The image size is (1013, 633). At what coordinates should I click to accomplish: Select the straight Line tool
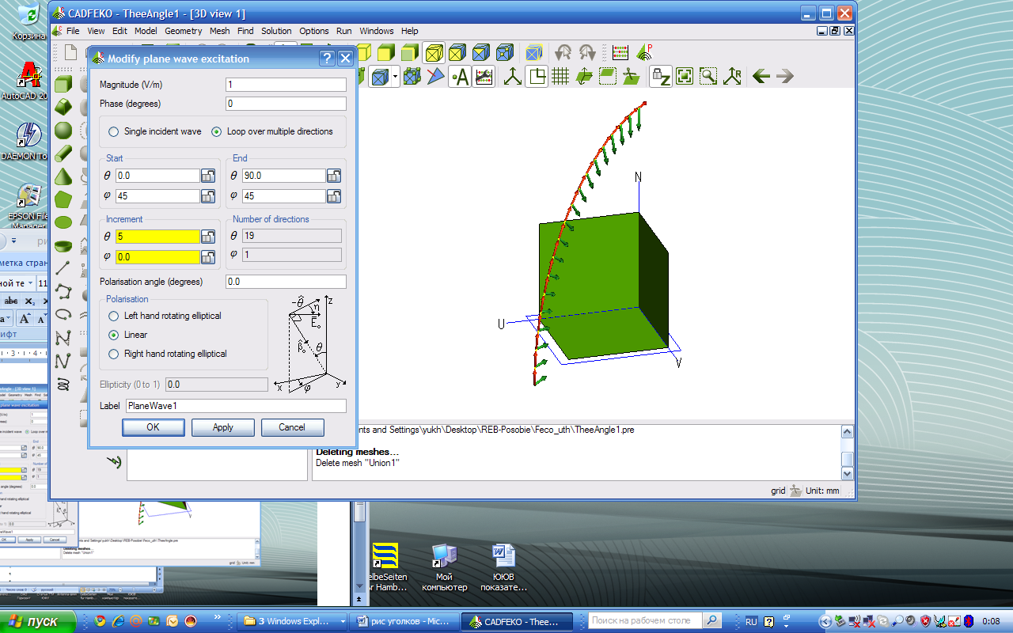64,268
